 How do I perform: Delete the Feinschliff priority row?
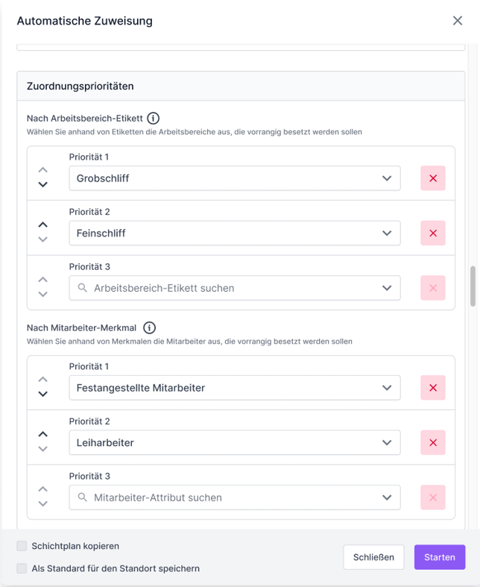(433, 233)
